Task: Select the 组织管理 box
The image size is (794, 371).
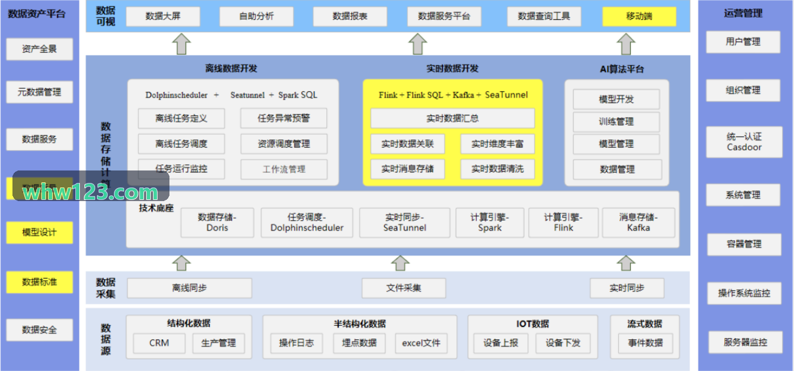Action: click(743, 91)
